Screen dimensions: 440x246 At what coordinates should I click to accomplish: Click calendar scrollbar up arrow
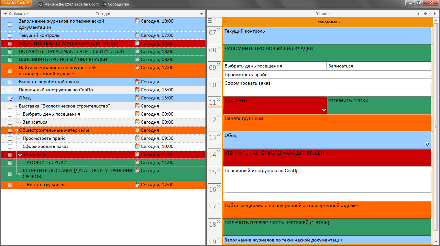(x=436, y=21)
